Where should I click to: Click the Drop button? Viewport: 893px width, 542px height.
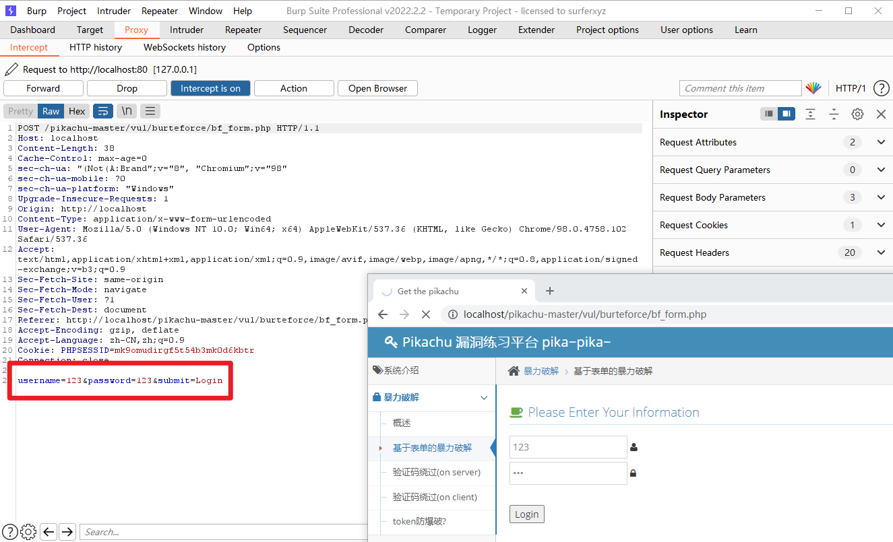(x=127, y=88)
